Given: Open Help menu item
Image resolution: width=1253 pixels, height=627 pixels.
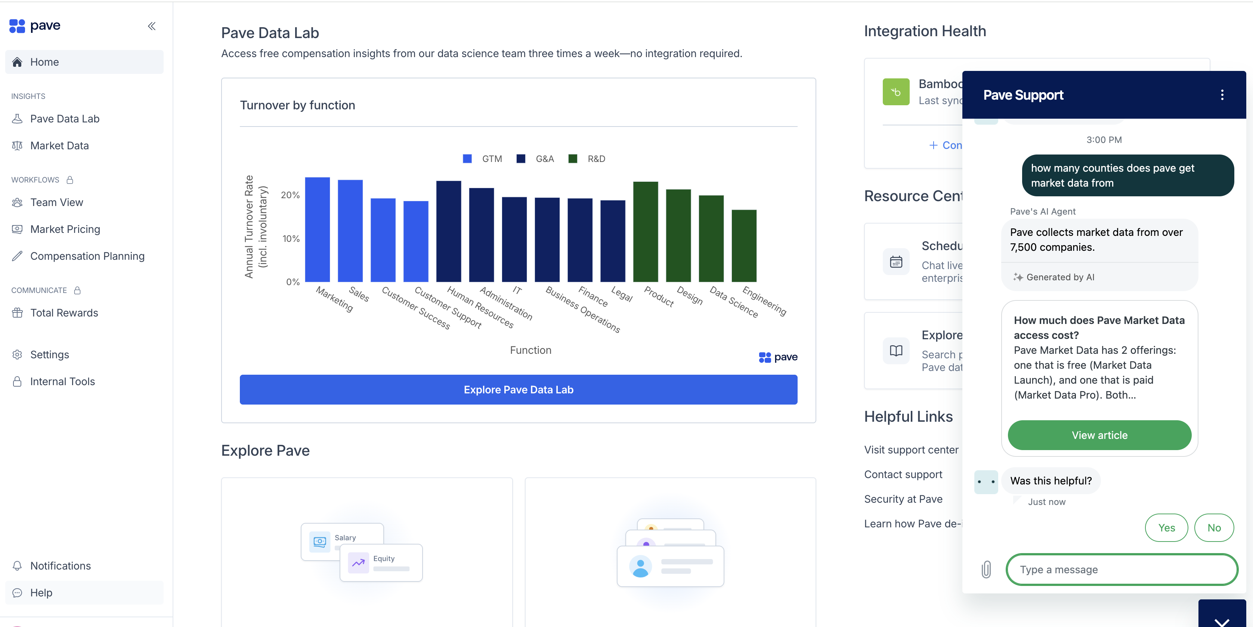Looking at the screenshot, I should 84,593.
